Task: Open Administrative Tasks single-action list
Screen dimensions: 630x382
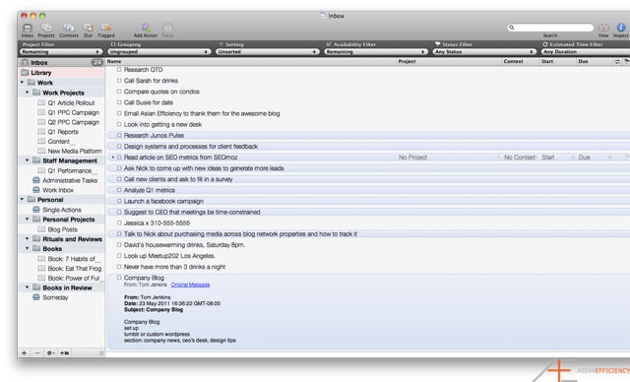Action: [70, 180]
